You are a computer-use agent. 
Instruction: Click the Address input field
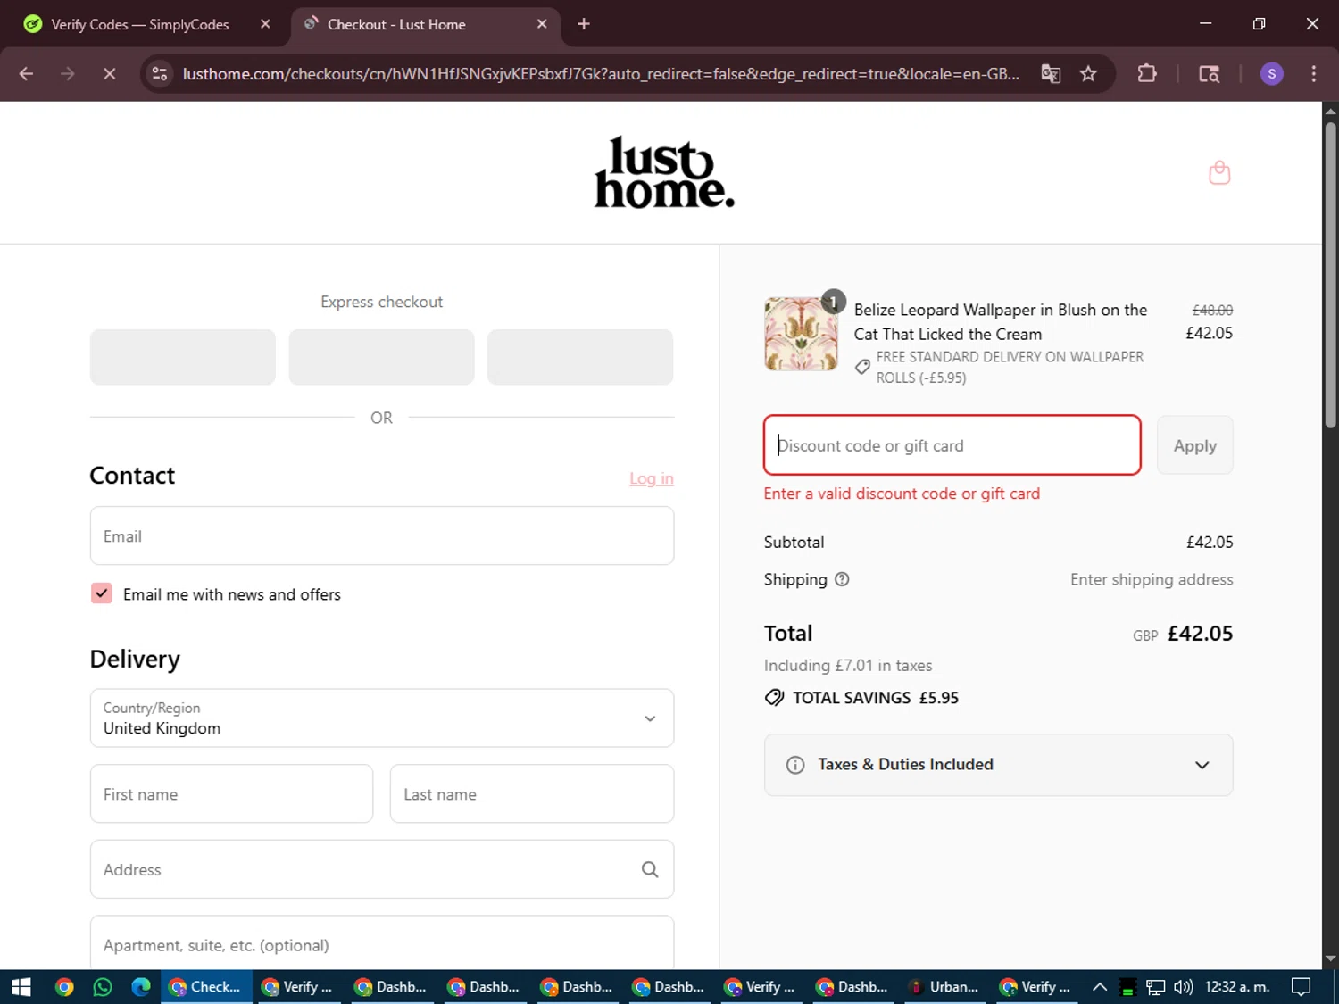point(382,869)
